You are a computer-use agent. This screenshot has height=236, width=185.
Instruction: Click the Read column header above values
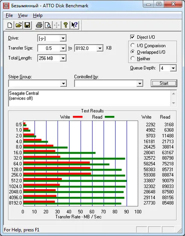pos(165,117)
